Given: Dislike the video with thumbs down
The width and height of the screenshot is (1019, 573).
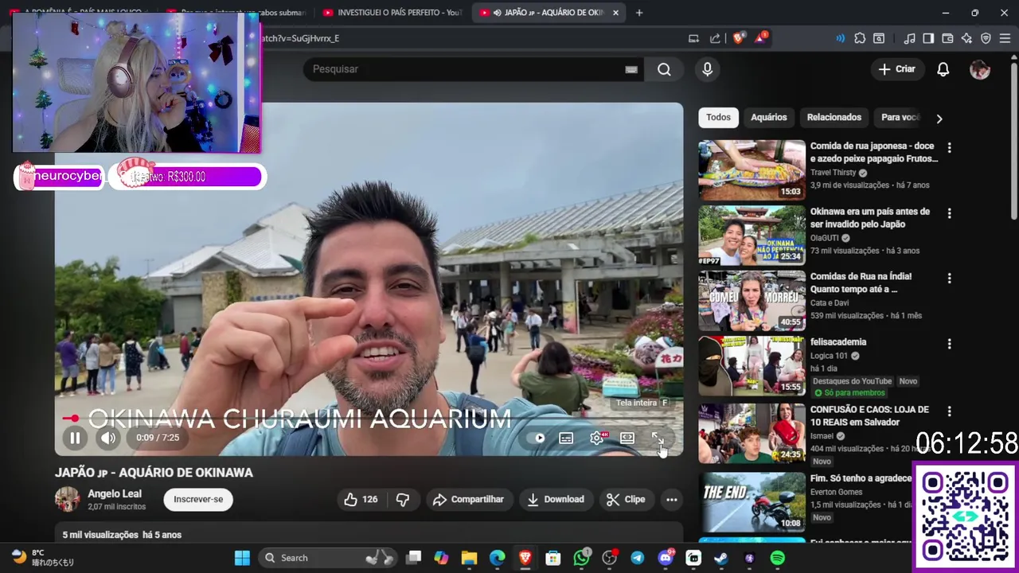Looking at the screenshot, I should [403, 499].
